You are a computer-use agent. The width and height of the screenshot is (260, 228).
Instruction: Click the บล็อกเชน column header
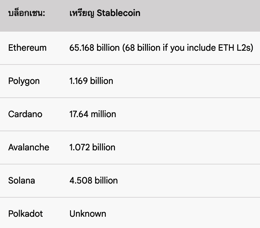pyautogui.click(x=26, y=13)
